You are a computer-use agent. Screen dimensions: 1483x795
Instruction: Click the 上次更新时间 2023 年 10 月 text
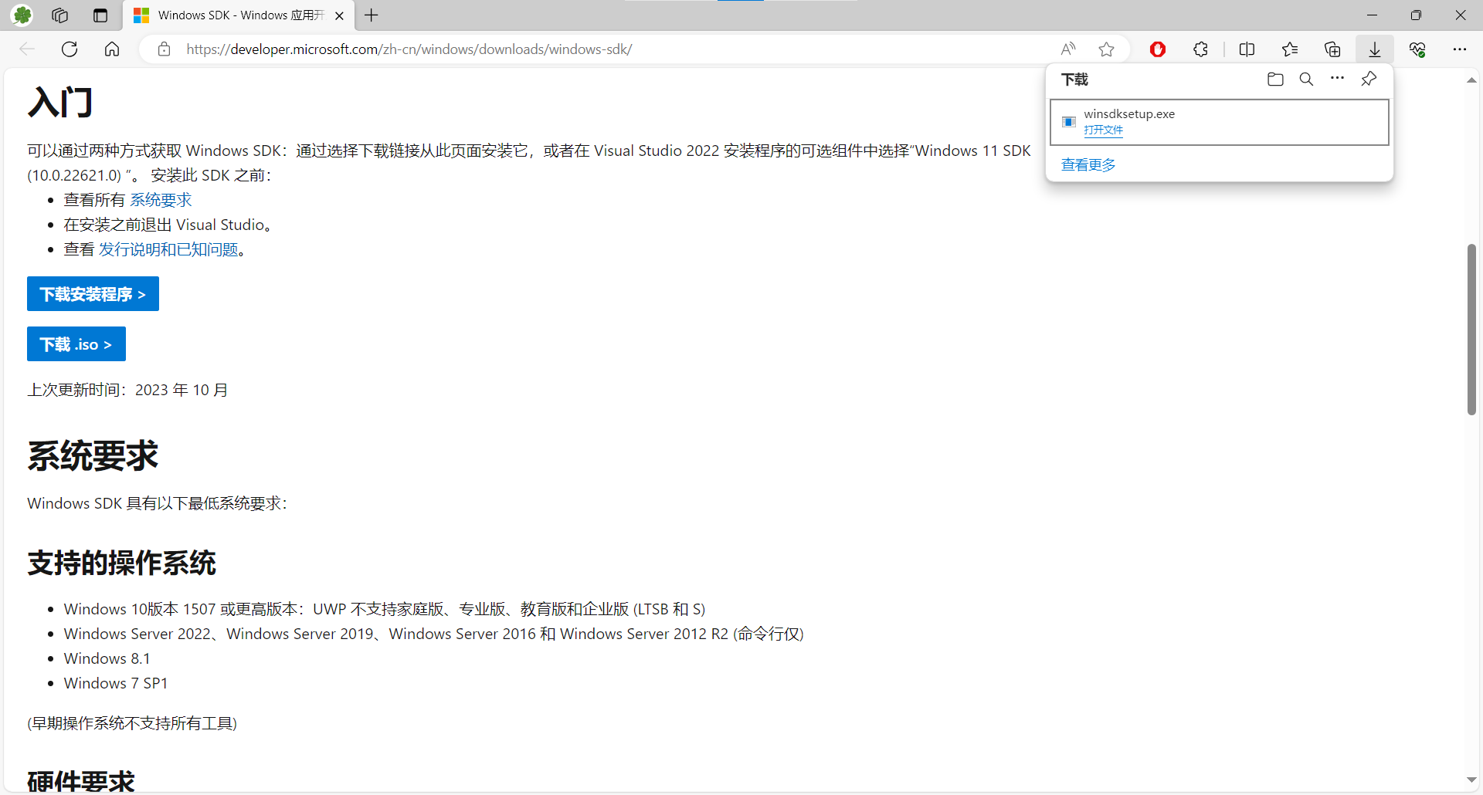127,390
